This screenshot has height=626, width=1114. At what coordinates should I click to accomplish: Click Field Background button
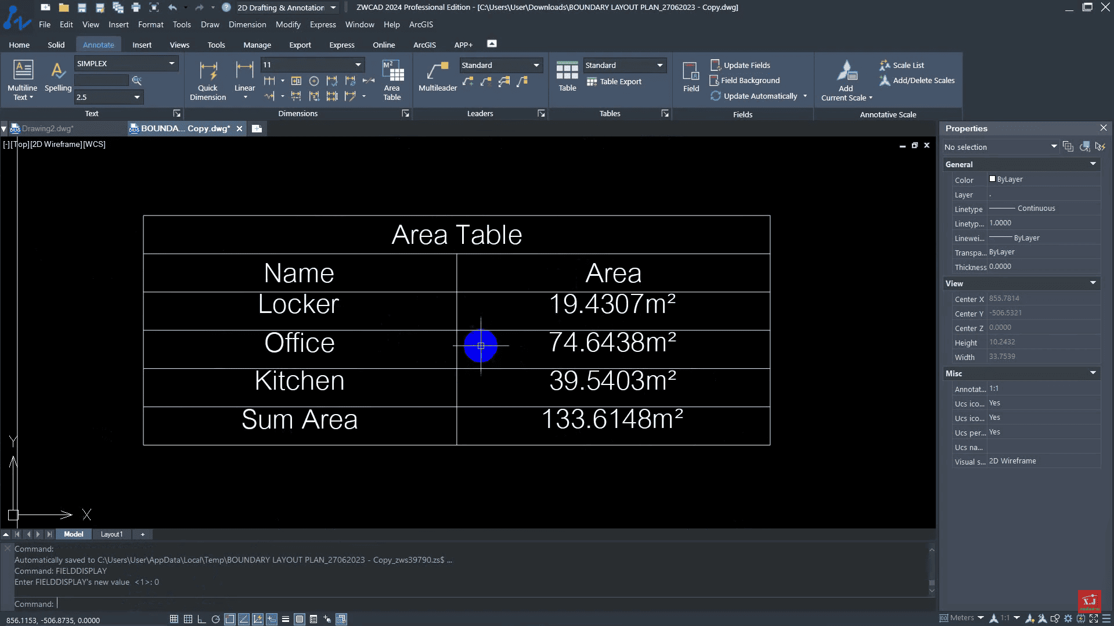745,80
